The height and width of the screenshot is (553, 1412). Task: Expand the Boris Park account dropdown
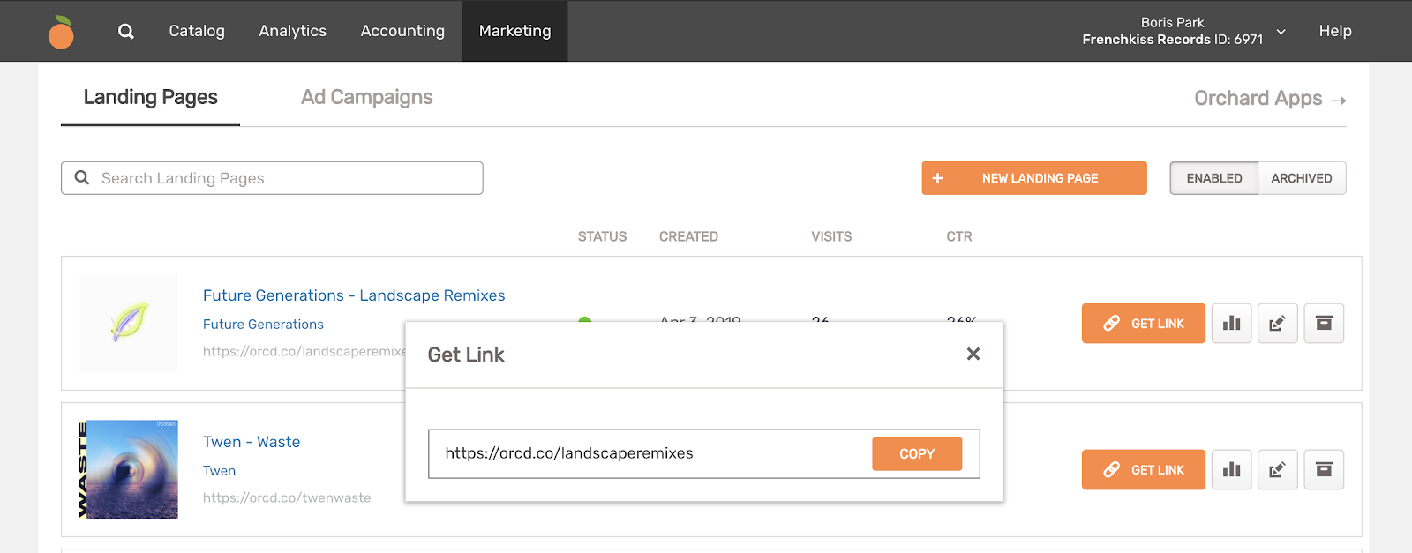1281,32
